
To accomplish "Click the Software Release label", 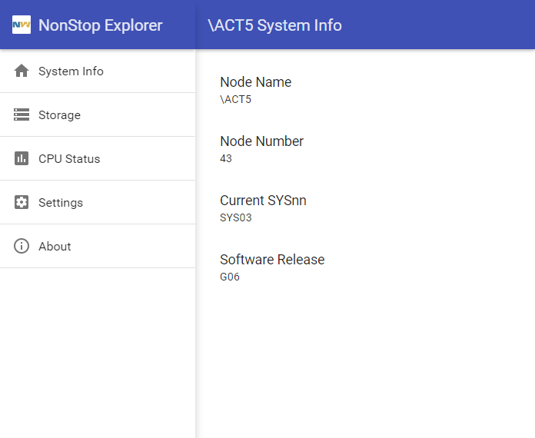I will click(272, 260).
